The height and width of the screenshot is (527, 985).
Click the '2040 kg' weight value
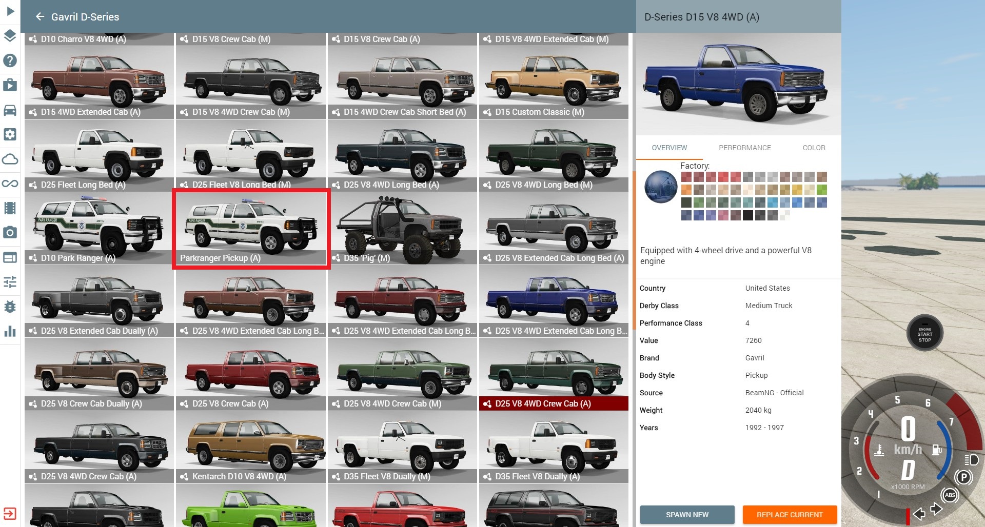758,410
